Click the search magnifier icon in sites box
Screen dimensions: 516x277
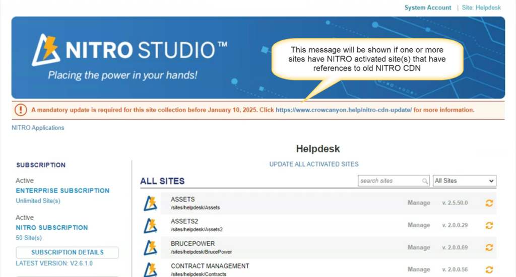click(425, 181)
